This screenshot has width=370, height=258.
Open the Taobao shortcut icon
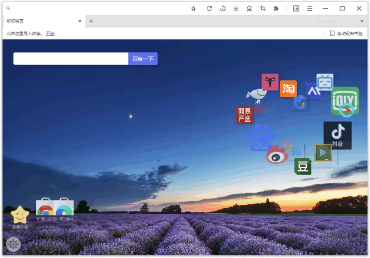click(x=288, y=88)
